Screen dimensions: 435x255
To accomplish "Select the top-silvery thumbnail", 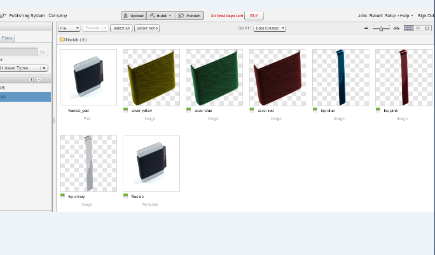I will point(88,163).
